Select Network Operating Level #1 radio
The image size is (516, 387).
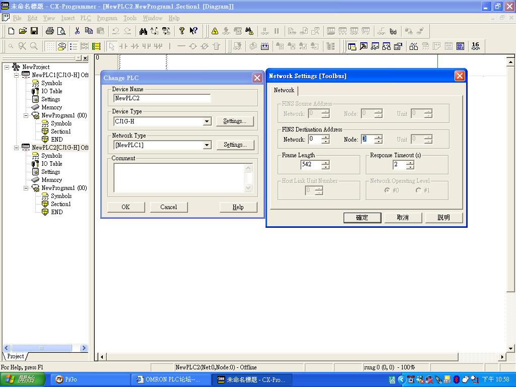click(418, 190)
